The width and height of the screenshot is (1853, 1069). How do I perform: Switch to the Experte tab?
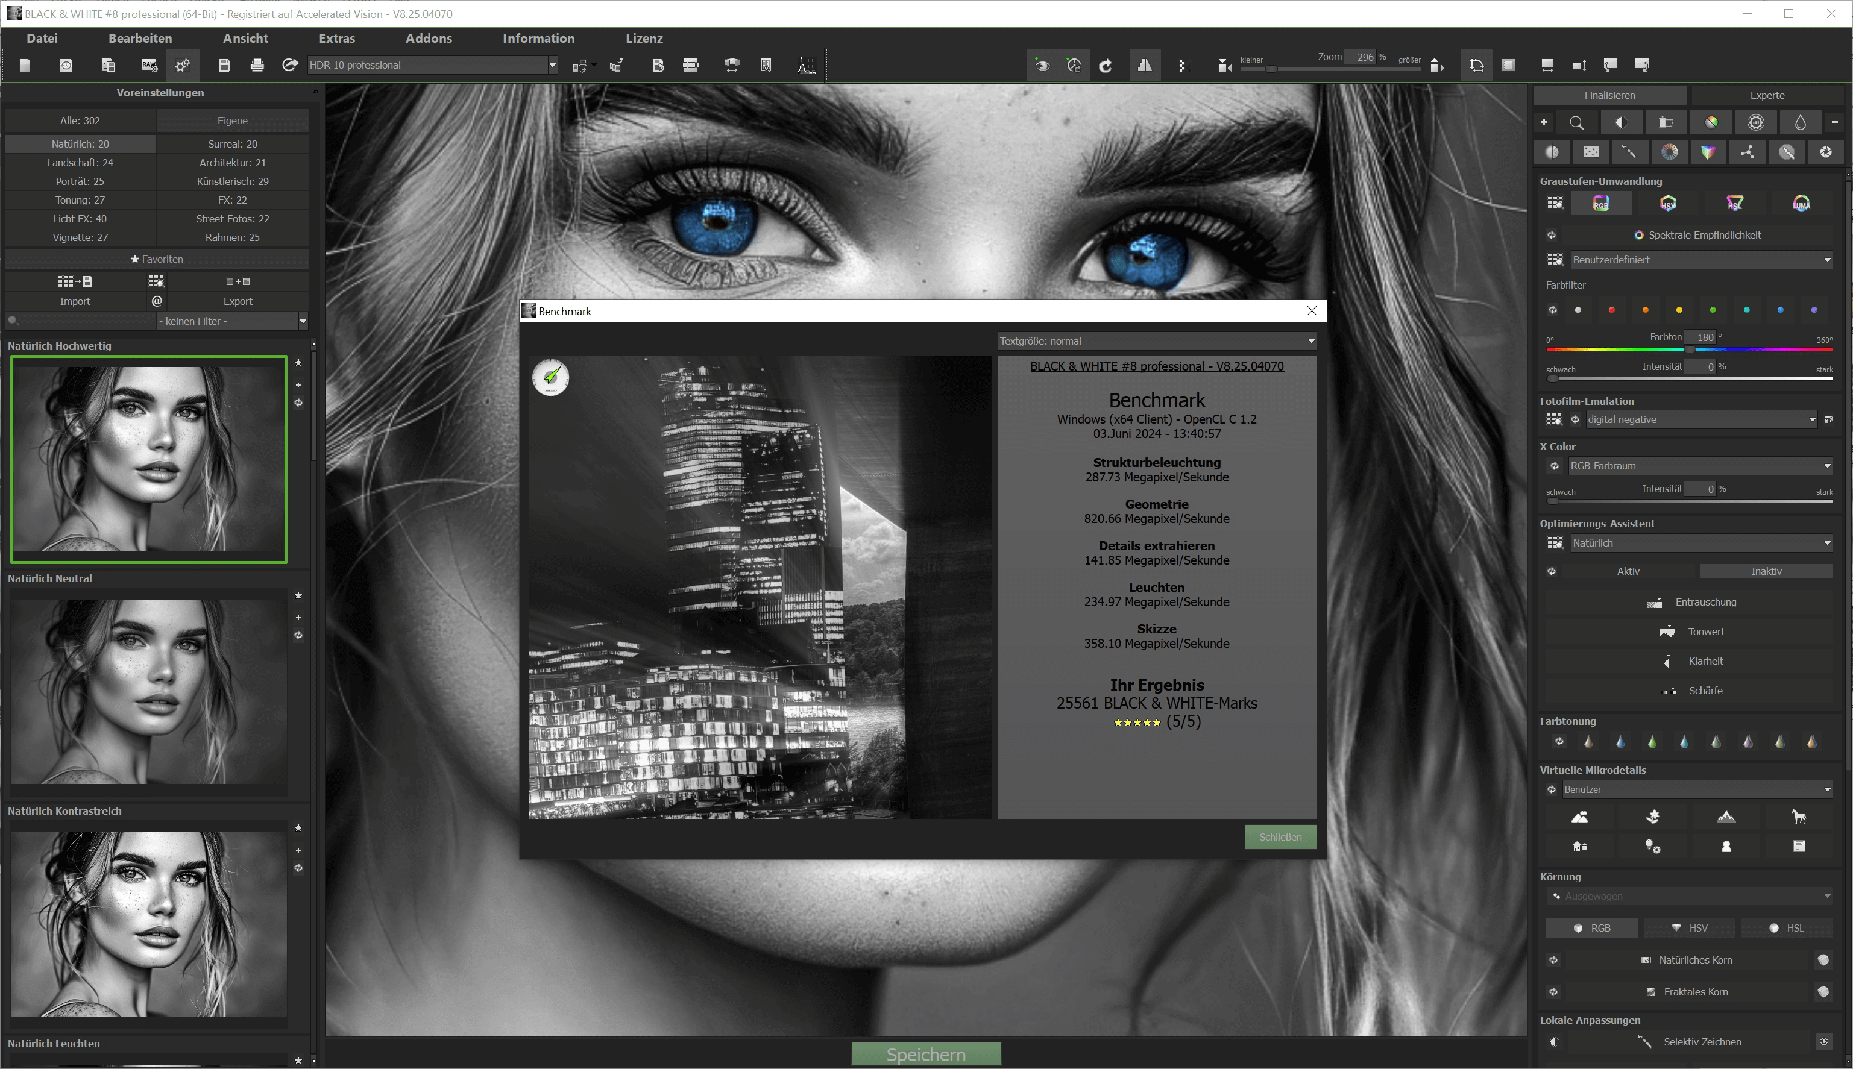point(1766,95)
